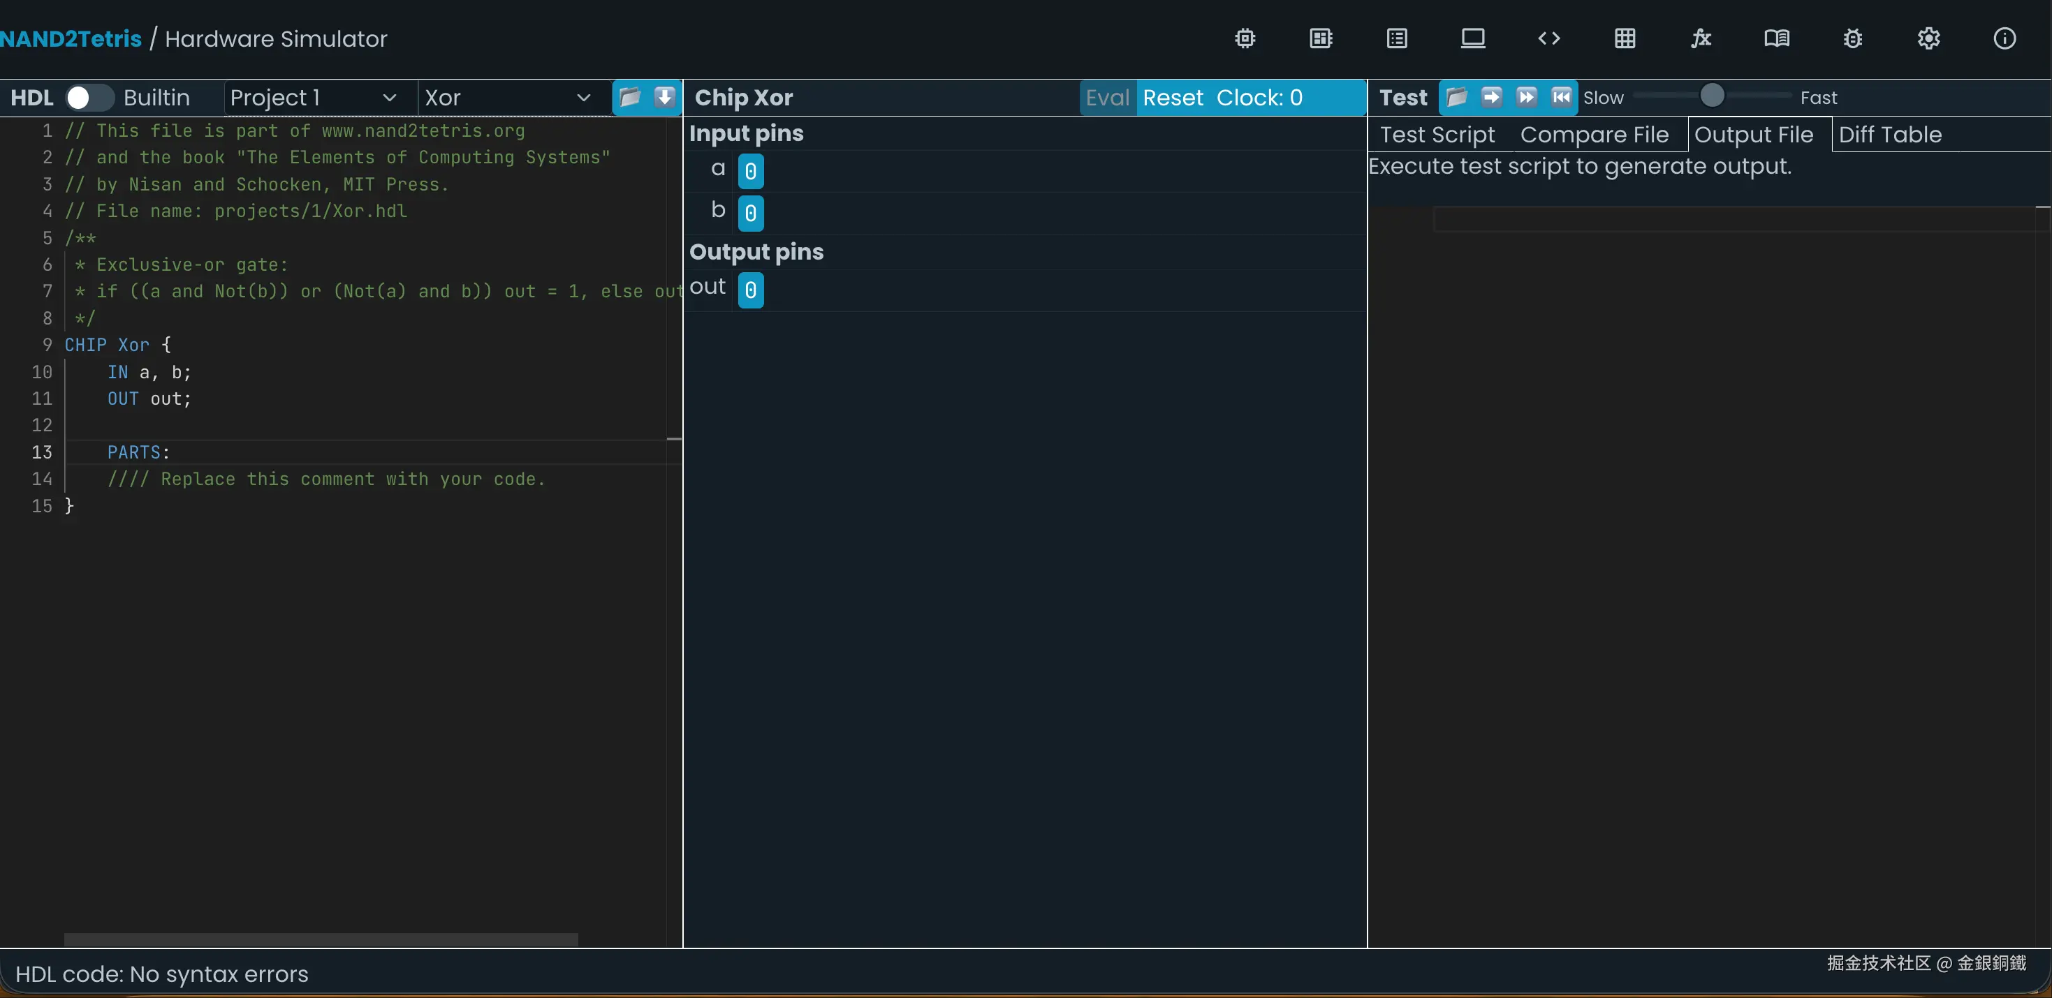Click the rewind reset test icon

pos(1561,97)
